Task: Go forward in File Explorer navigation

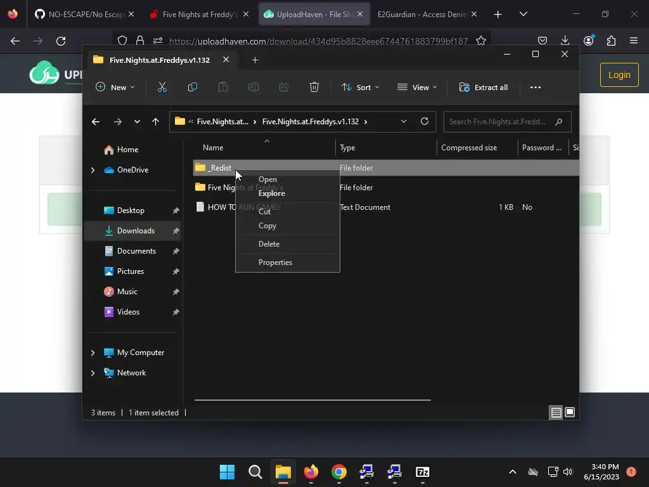Action: (x=117, y=122)
